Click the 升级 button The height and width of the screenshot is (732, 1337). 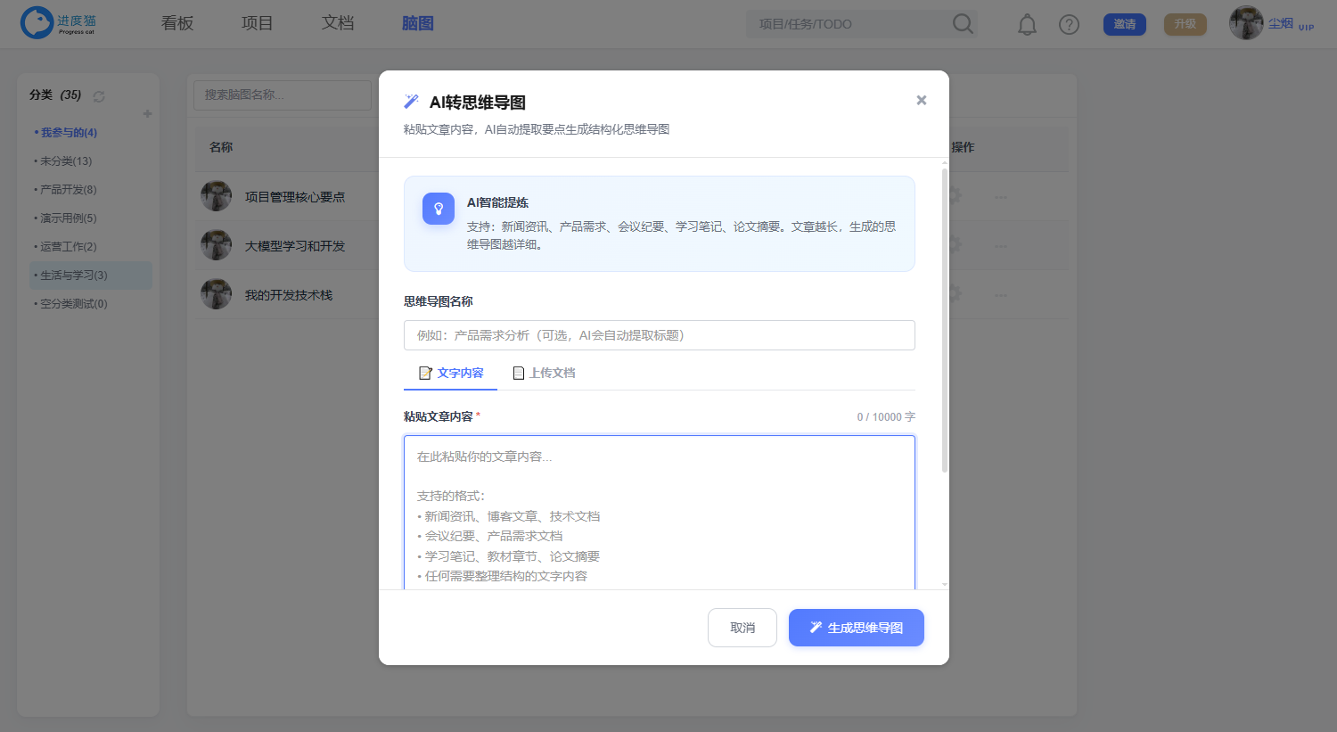tap(1185, 24)
